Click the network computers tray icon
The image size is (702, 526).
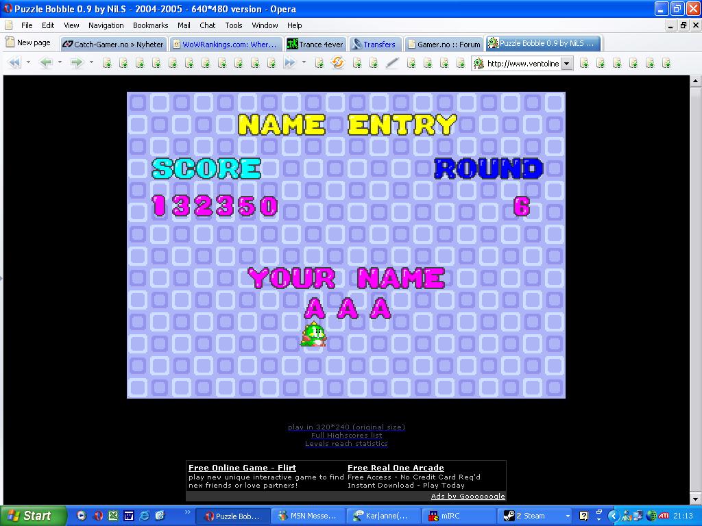click(x=638, y=516)
